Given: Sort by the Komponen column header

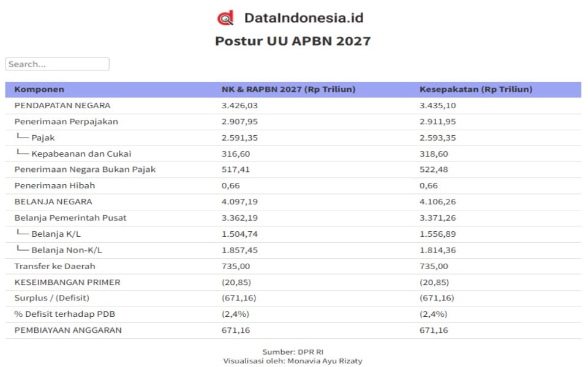Looking at the screenshot, I should [39, 89].
